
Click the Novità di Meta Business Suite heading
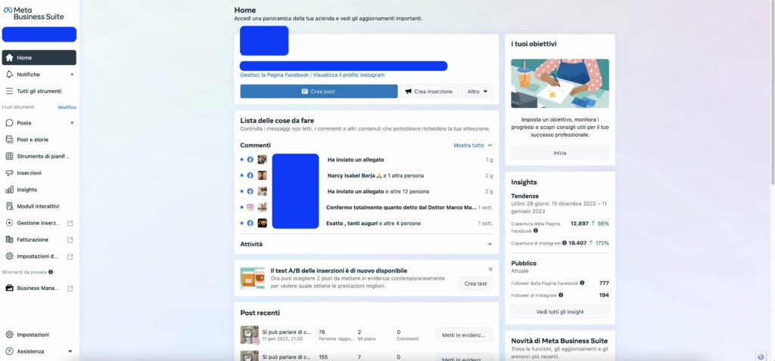pos(559,341)
